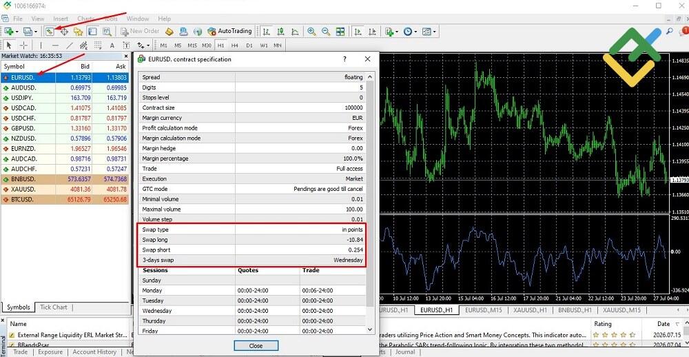The image size is (689, 357).
Task: Open the Profiles icon in toolbar
Action: [x=28, y=31]
